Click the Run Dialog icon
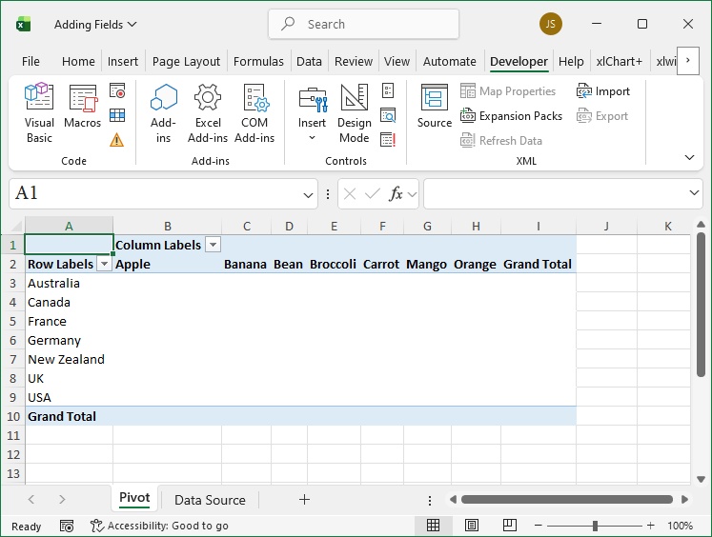The width and height of the screenshot is (712, 537). click(388, 140)
